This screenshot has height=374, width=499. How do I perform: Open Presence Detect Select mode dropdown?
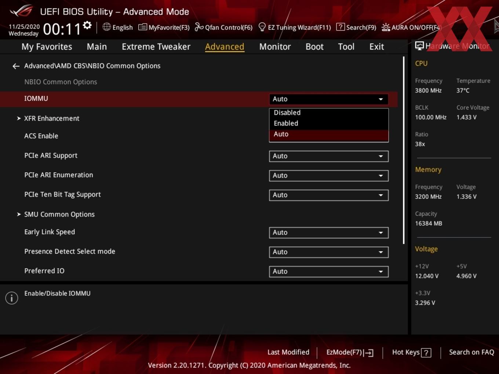tap(329, 252)
